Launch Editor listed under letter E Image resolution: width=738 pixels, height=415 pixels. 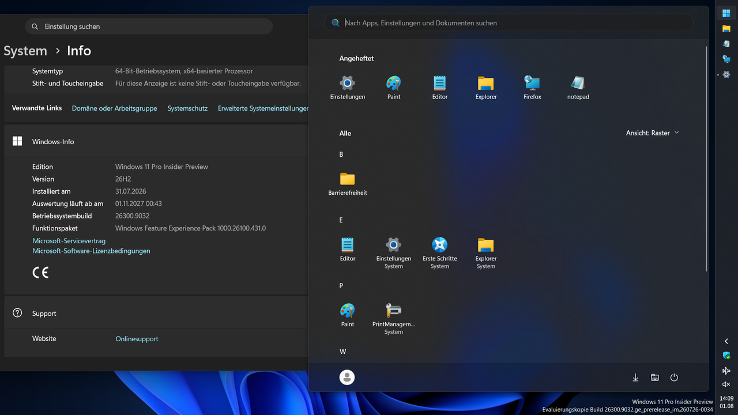point(348,250)
